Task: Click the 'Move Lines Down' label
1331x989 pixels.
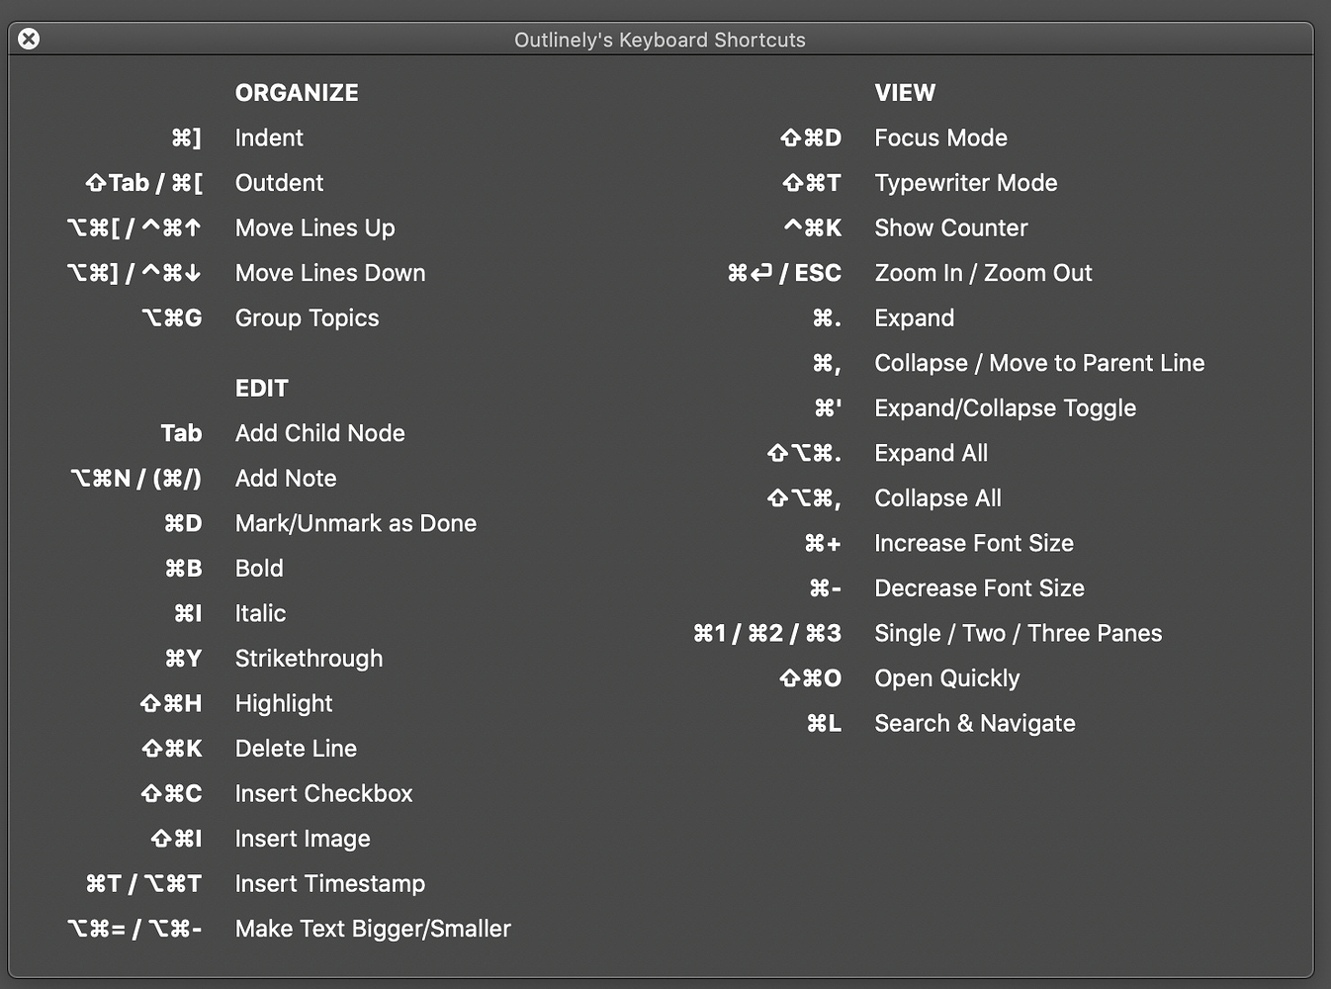Action: tap(330, 273)
